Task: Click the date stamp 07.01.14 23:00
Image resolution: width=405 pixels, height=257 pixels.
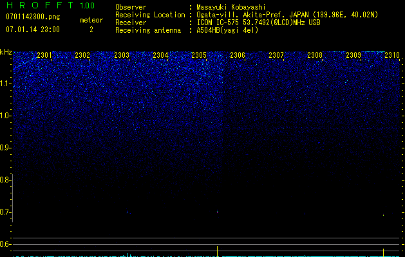Action: point(33,30)
